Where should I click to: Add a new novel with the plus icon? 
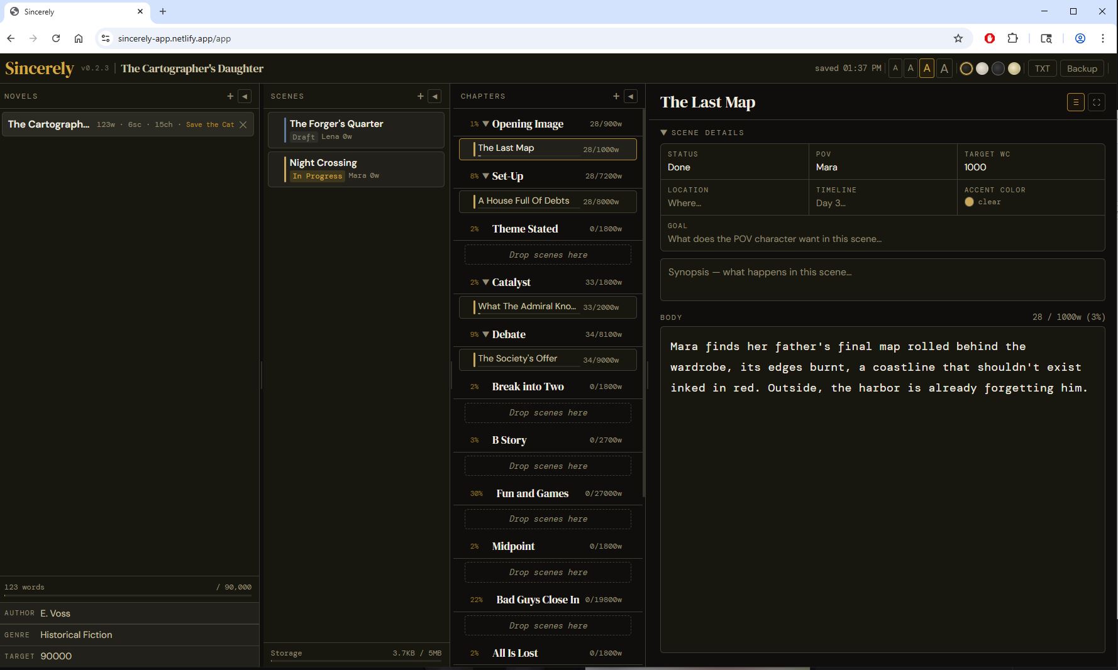tap(230, 96)
